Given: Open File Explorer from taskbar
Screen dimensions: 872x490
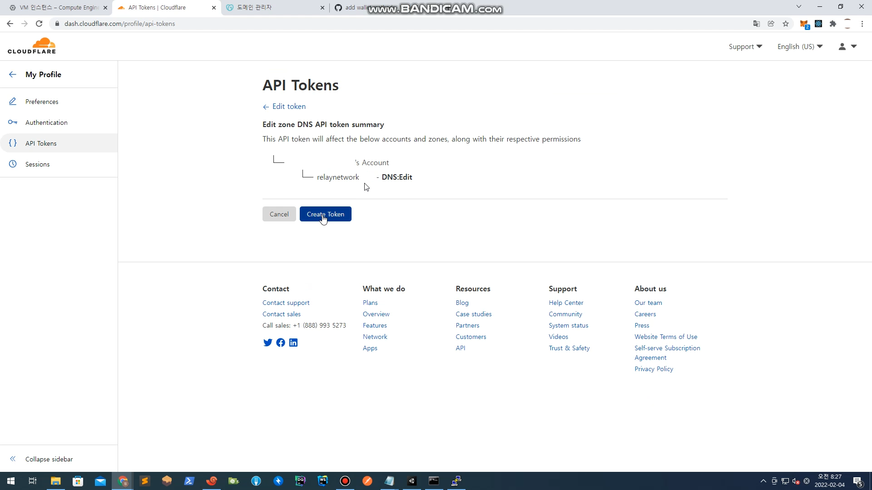Looking at the screenshot, I should [x=55, y=481].
